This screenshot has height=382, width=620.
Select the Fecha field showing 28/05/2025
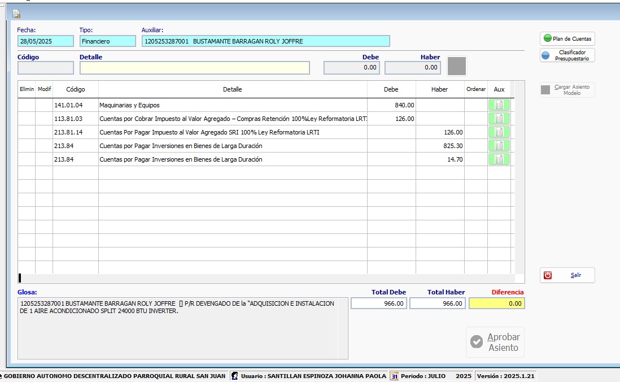coord(45,41)
